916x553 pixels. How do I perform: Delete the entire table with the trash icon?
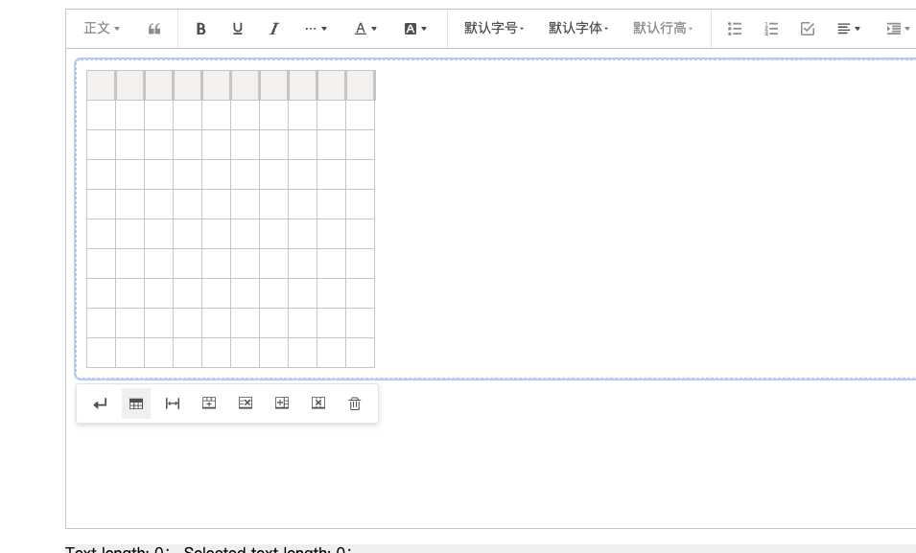tap(355, 403)
